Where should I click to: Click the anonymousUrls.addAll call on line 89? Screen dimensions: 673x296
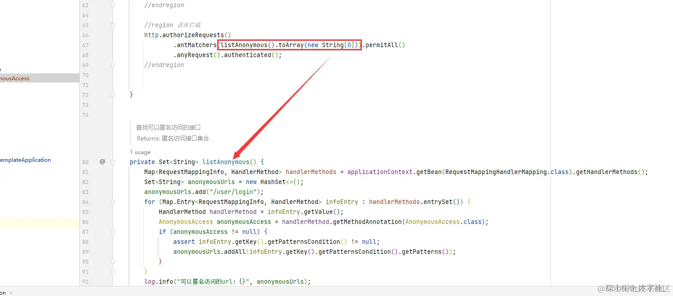[x=210, y=252]
